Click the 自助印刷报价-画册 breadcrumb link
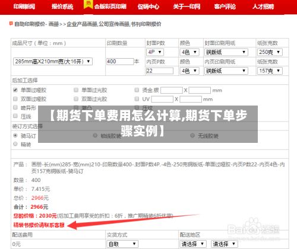The image size is (297, 249). pos(37,24)
